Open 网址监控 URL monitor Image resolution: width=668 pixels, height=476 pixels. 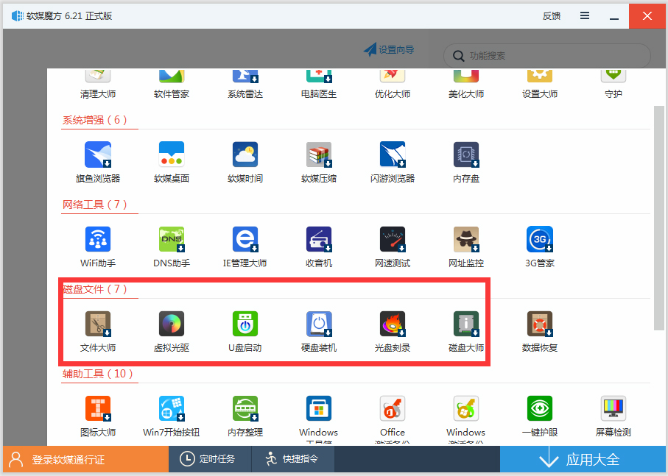click(466, 247)
